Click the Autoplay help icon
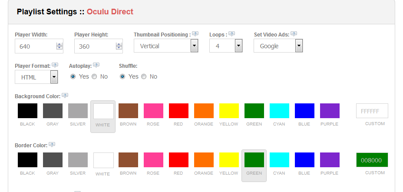Viewport: 403px width, 192px height. click(x=96, y=65)
